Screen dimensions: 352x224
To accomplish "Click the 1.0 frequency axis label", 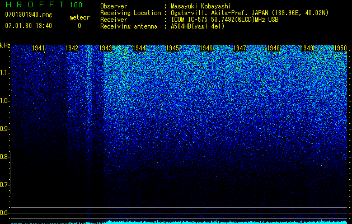I will point(4,101).
